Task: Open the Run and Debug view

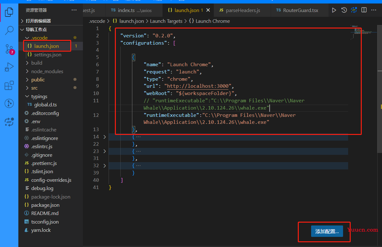Action: click(9, 67)
